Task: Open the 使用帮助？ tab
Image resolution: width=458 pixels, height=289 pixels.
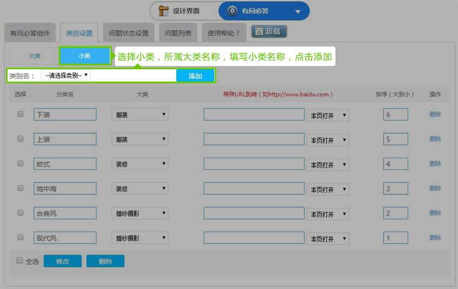Action: tap(224, 34)
